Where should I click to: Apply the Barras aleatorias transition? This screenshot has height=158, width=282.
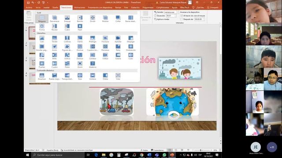click(x=130, y=18)
